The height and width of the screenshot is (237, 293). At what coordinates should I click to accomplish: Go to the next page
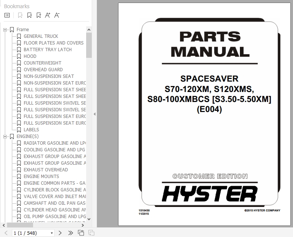coord(60,233)
